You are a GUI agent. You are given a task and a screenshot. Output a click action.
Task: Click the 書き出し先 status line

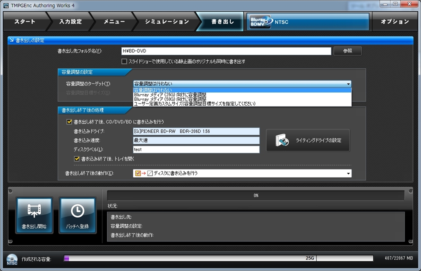[x=121, y=217]
